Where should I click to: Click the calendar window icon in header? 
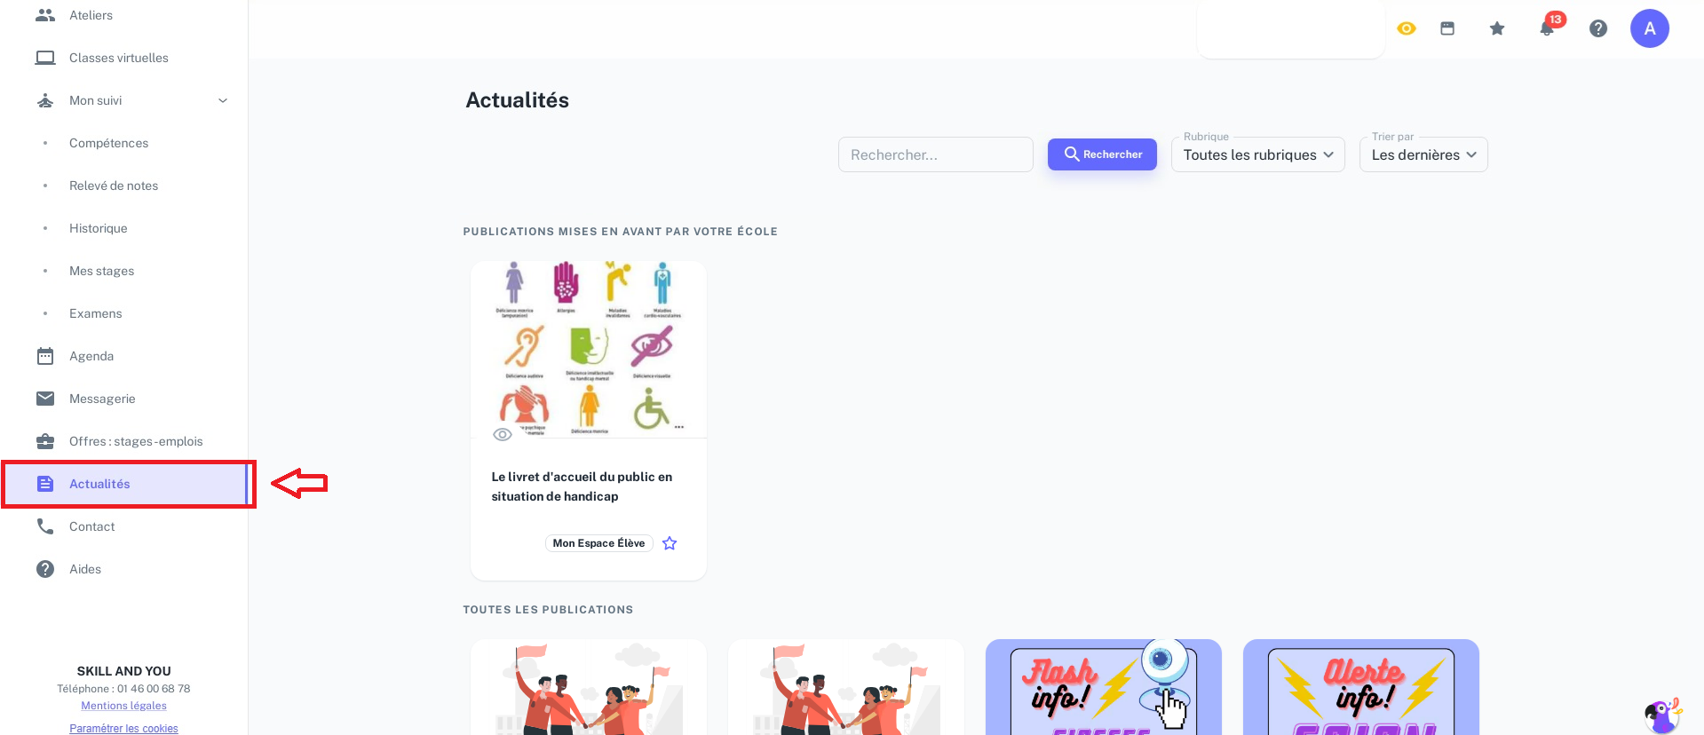pyautogui.click(x=1447, y=28)
